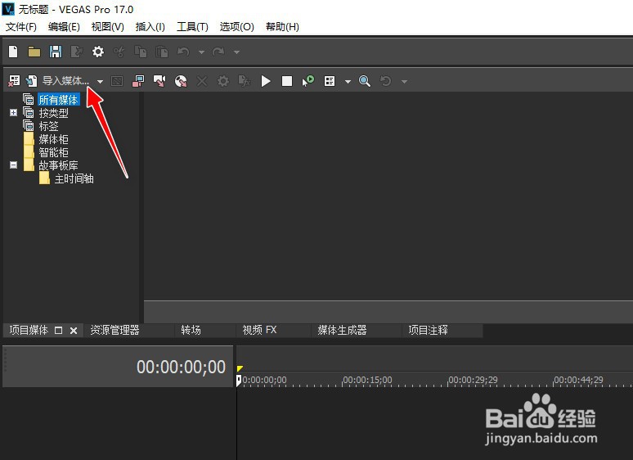Open project properties via the gear icon
Image resolution: width=633 pixels, height=460 pixels.
click(x=97, y=52)
